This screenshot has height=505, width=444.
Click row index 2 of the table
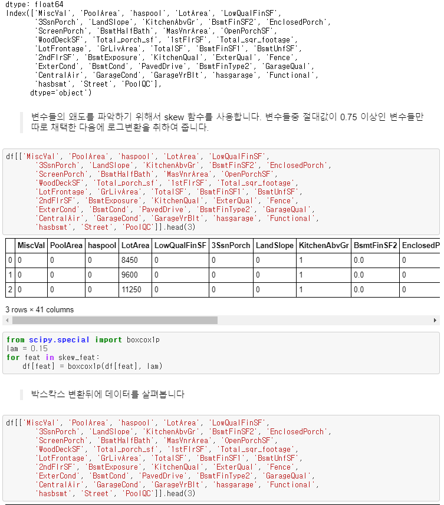(x=10, y=290)
